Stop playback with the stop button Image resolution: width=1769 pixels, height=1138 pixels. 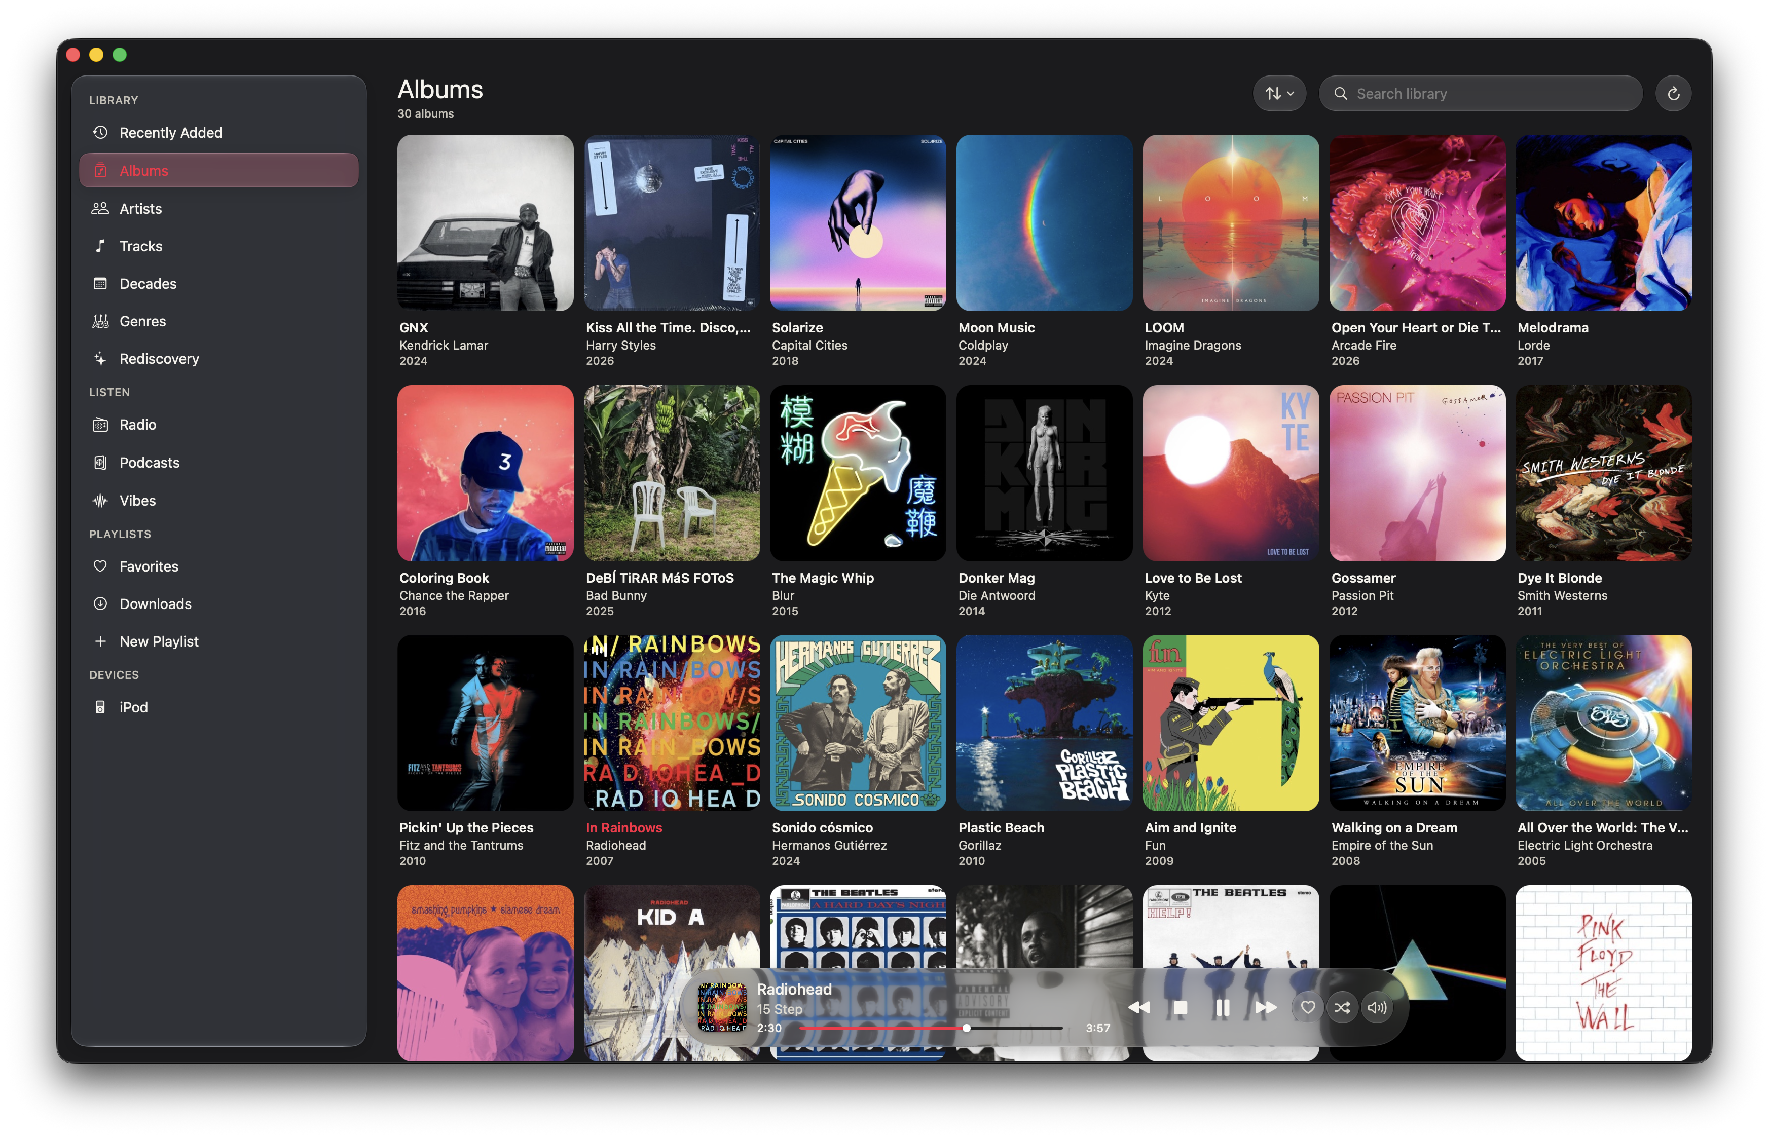coord(1181,1007)
